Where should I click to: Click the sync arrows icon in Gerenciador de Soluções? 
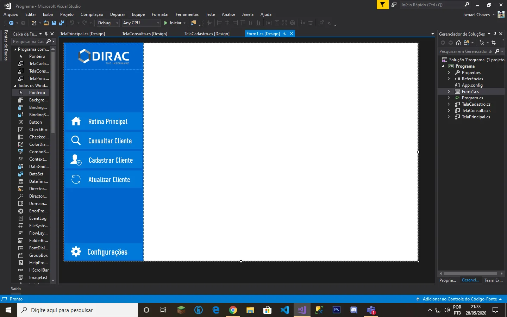[x=494, y=43]
